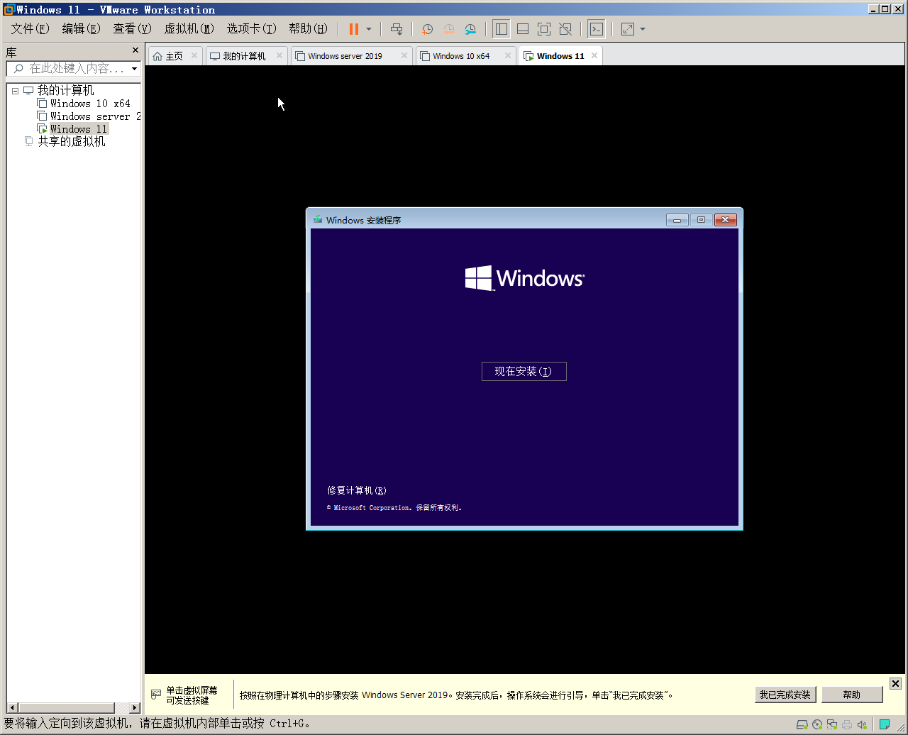The height and width of the screenshot is (735, 908).
Task: Click the network adapter status icon
Action: (x=832, y=724)
